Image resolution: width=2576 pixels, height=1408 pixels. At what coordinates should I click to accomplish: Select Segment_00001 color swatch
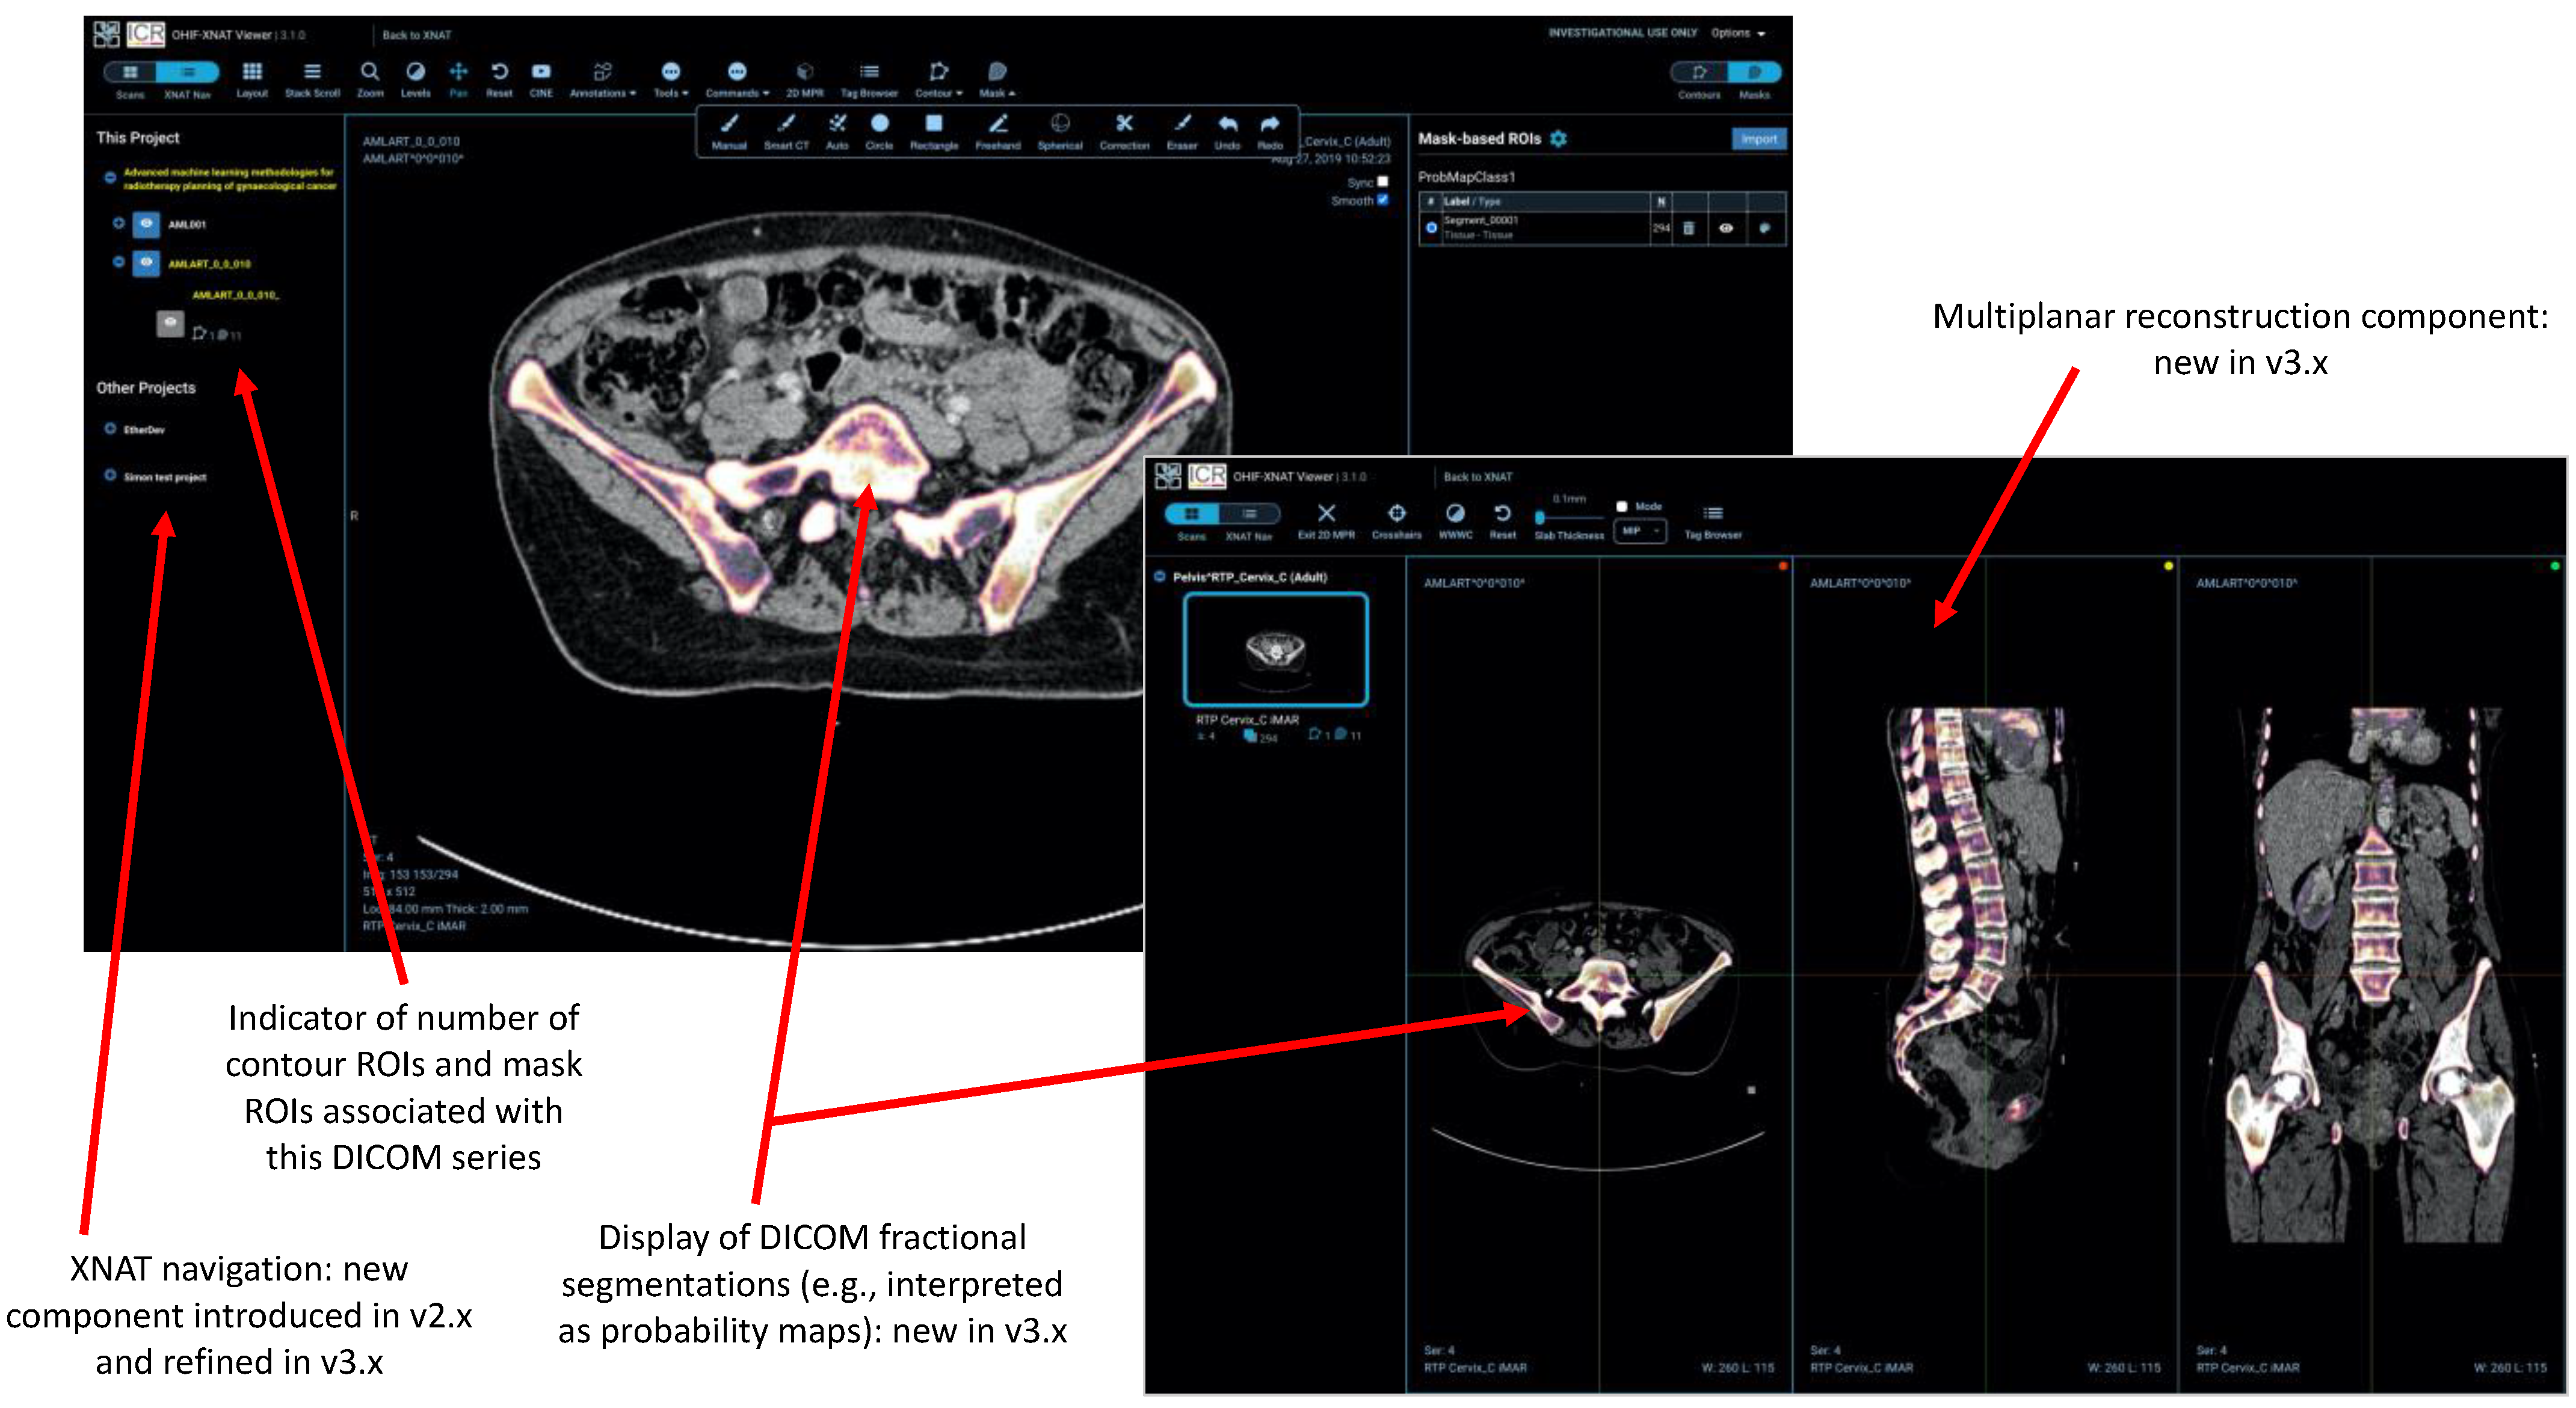pyautogui.click(x=1764, y=228)
